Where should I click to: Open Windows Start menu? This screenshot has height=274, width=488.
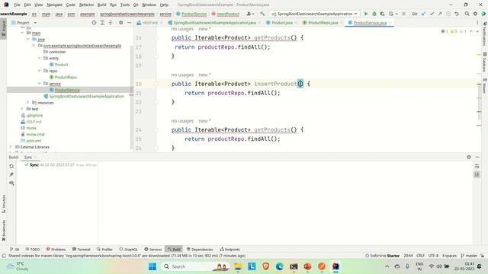(152, 266)
